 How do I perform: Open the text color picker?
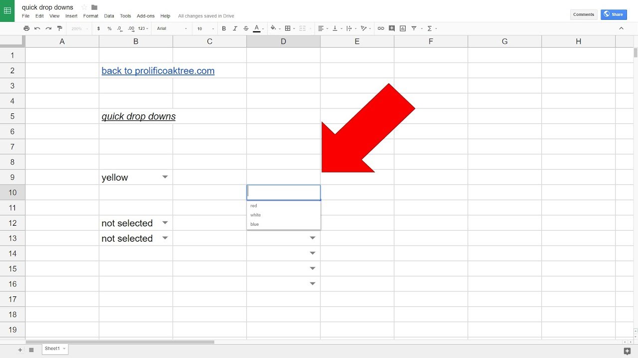tap(256, 28)
